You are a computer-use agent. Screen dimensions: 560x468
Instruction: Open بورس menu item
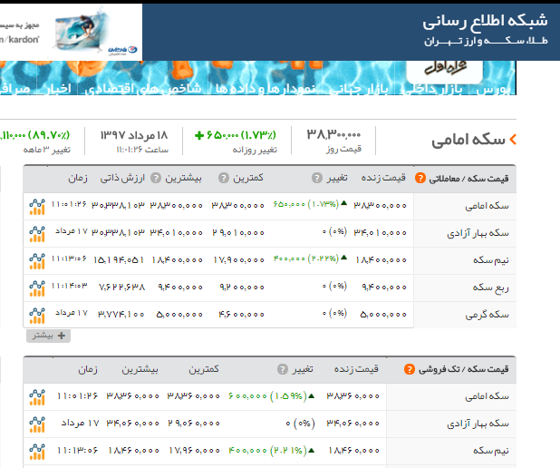[493, 88]
